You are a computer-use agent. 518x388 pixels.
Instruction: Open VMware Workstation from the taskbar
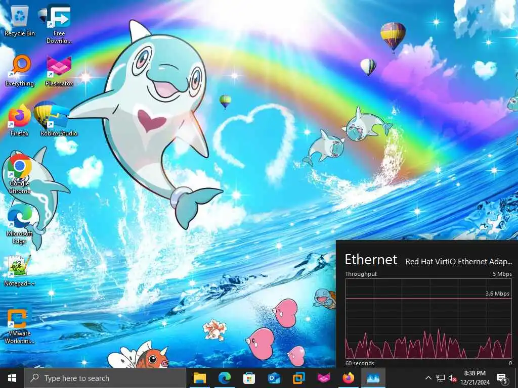coord(298,378)
